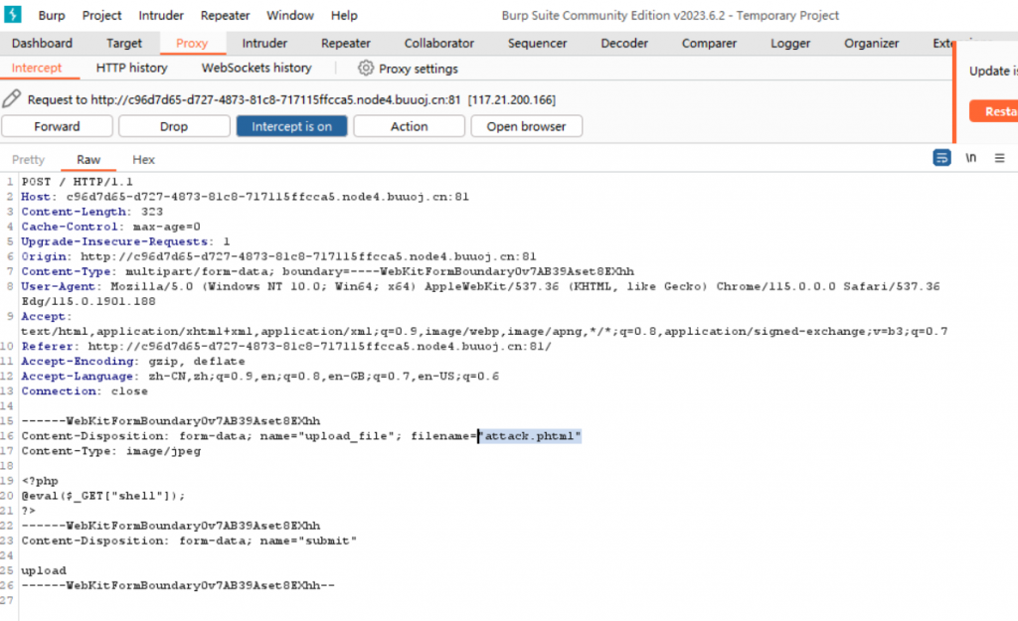This screenshot has width=1018, height=621.
Task: Click the name="submit" Content-Disposition line
Action: tap(189, 541)
